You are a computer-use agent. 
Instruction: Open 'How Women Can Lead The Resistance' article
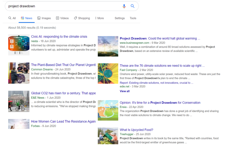click(x=63, y=121)
